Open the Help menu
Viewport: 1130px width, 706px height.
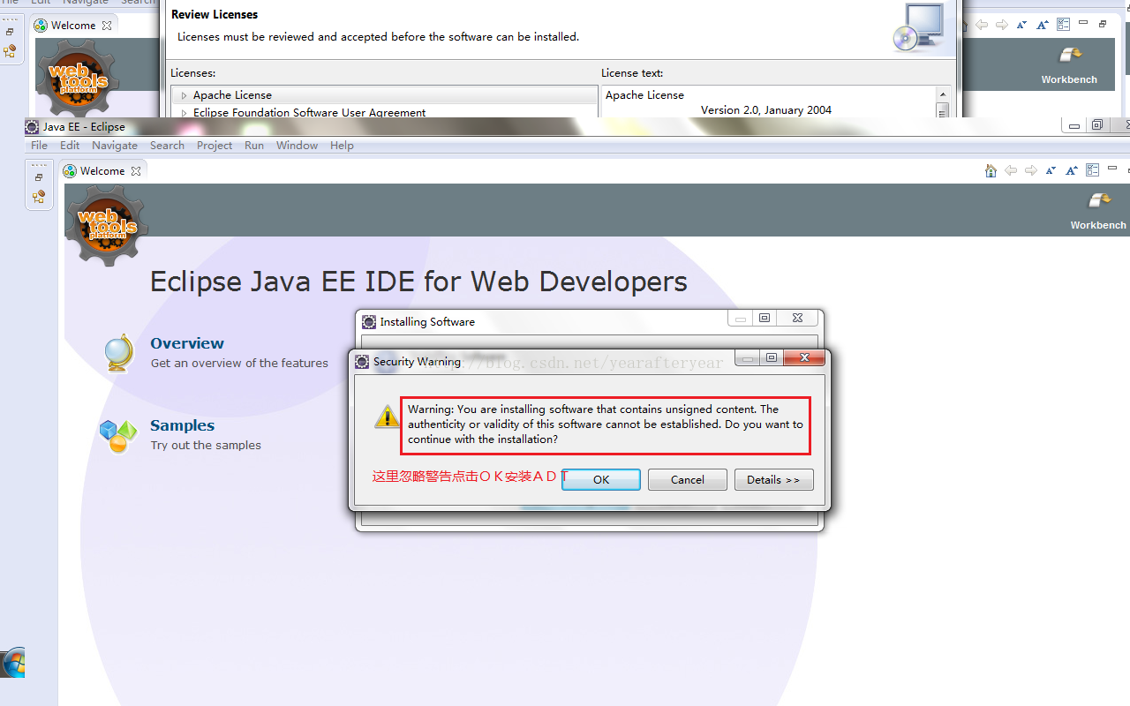(x=342, y=145)
